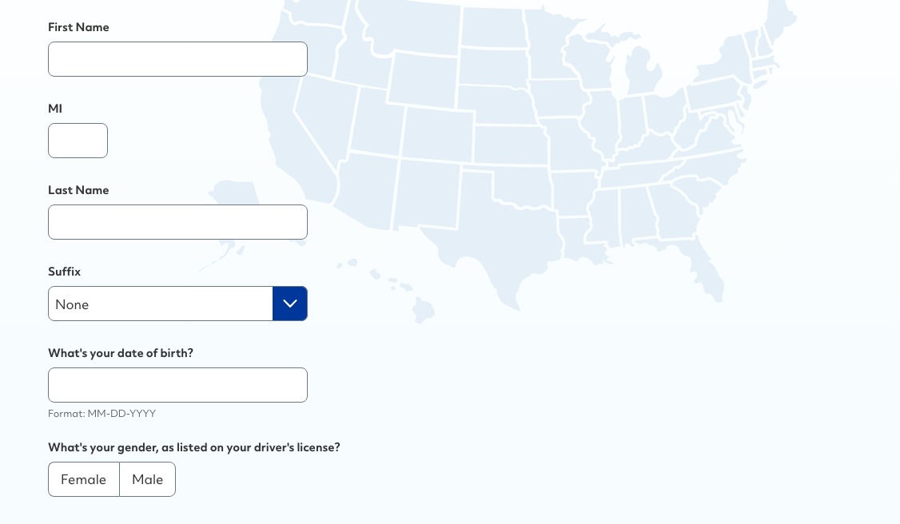Click inside the Last Name input field

click(x=177, y=222)
